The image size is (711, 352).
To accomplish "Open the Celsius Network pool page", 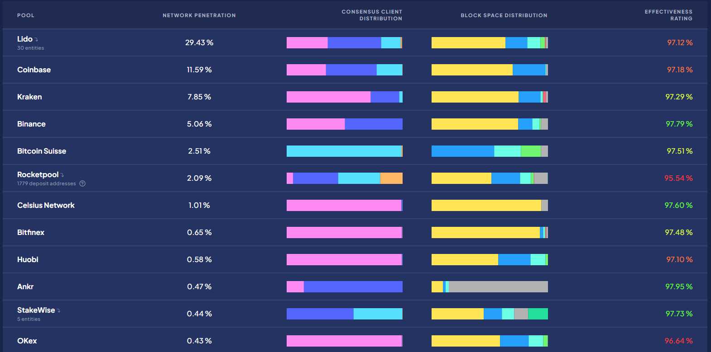I will pos(46,205).
